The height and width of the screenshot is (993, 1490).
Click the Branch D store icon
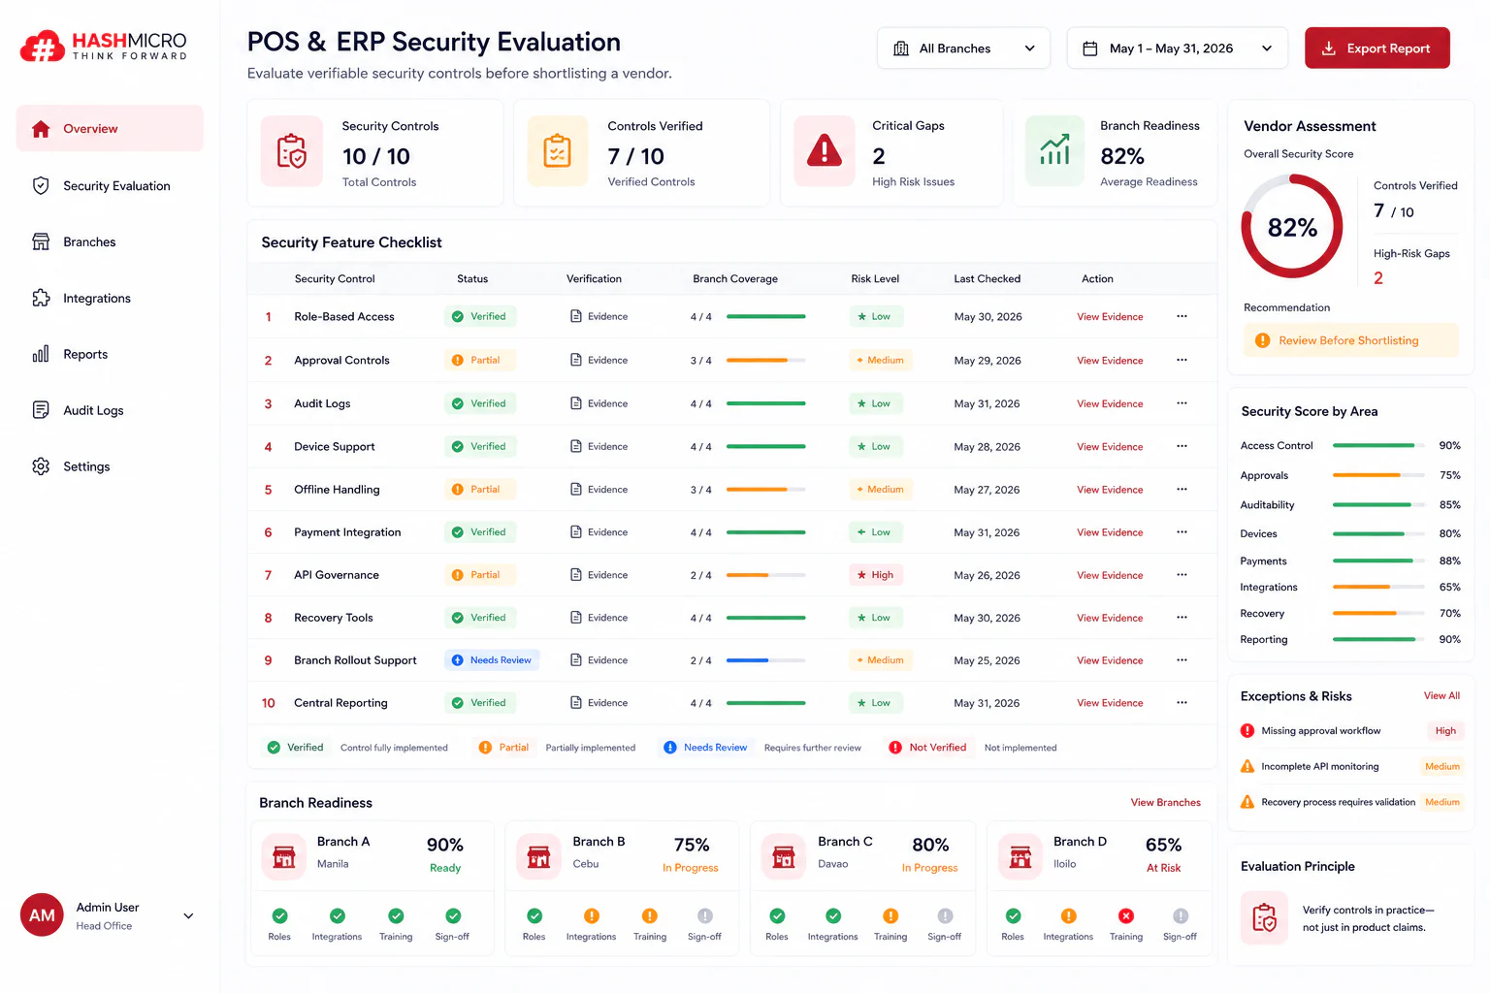pos(1020,856)
